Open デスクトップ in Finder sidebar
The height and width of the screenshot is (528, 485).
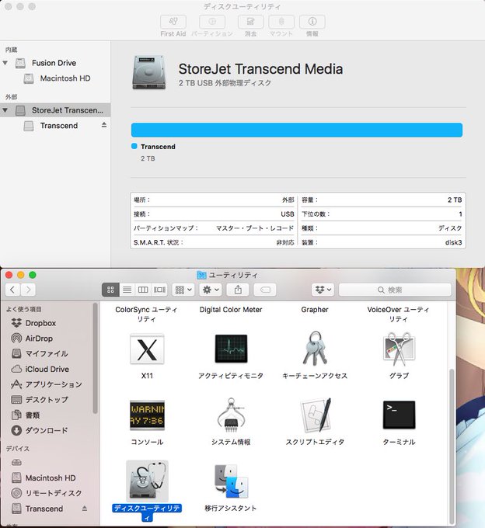40,400
